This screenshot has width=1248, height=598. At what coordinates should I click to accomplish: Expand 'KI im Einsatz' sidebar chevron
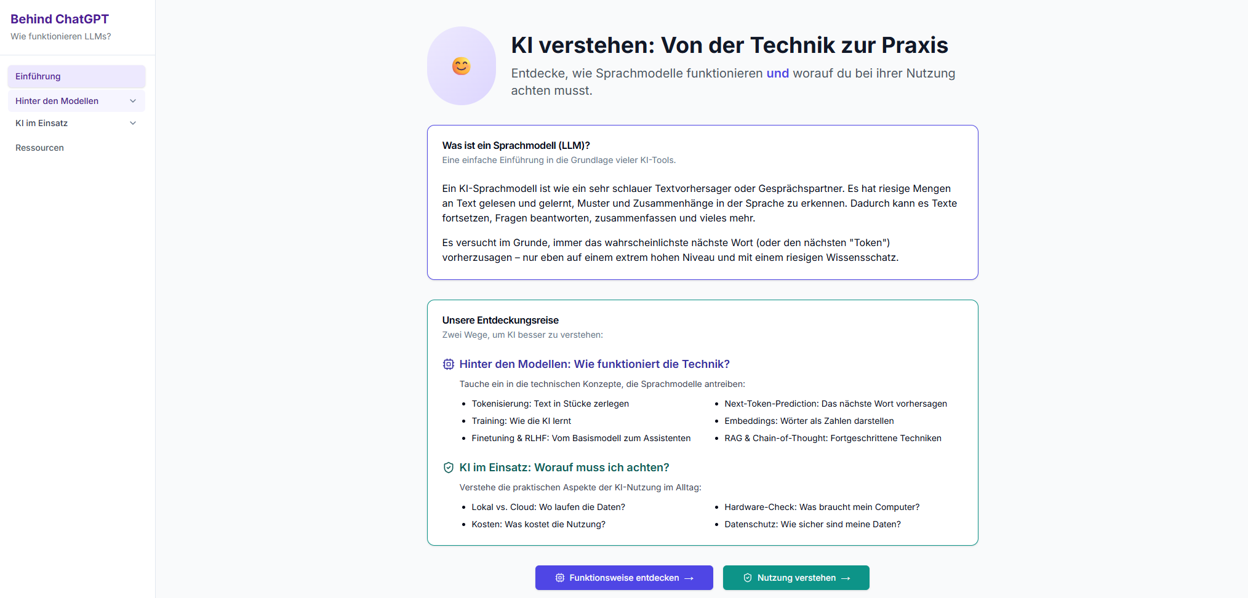point(133,123)
